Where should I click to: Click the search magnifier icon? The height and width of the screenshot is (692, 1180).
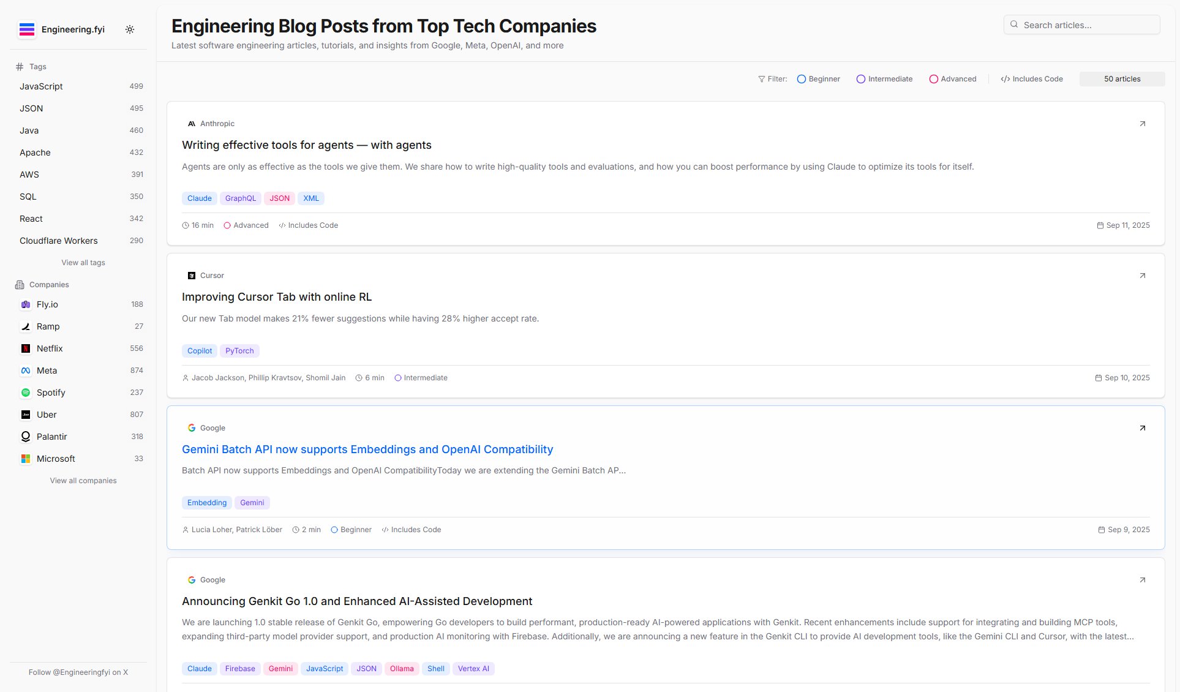[1014, 24]
